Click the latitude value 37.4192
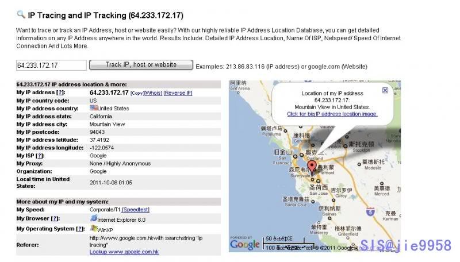Screen dimensions: 460x262 click(99, 140)
